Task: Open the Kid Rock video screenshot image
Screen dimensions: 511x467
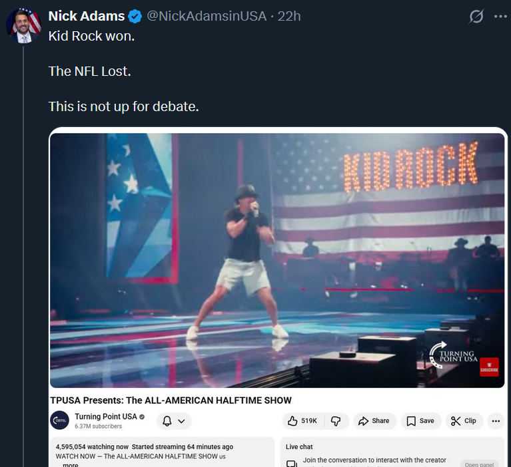Action: click(276, 259)
